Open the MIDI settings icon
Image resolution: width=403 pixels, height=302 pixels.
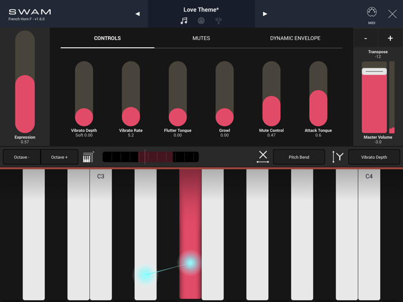click(x=371, y=13)
